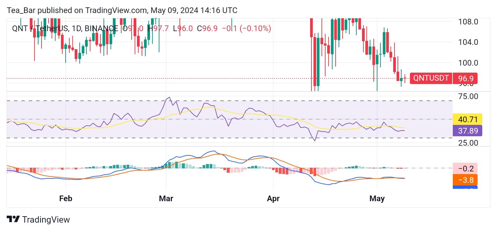Click the -3.8 orange signal value label
497x231 pixels.
(x=465, y=180)
